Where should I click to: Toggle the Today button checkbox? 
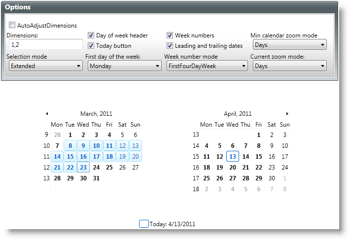91,46
